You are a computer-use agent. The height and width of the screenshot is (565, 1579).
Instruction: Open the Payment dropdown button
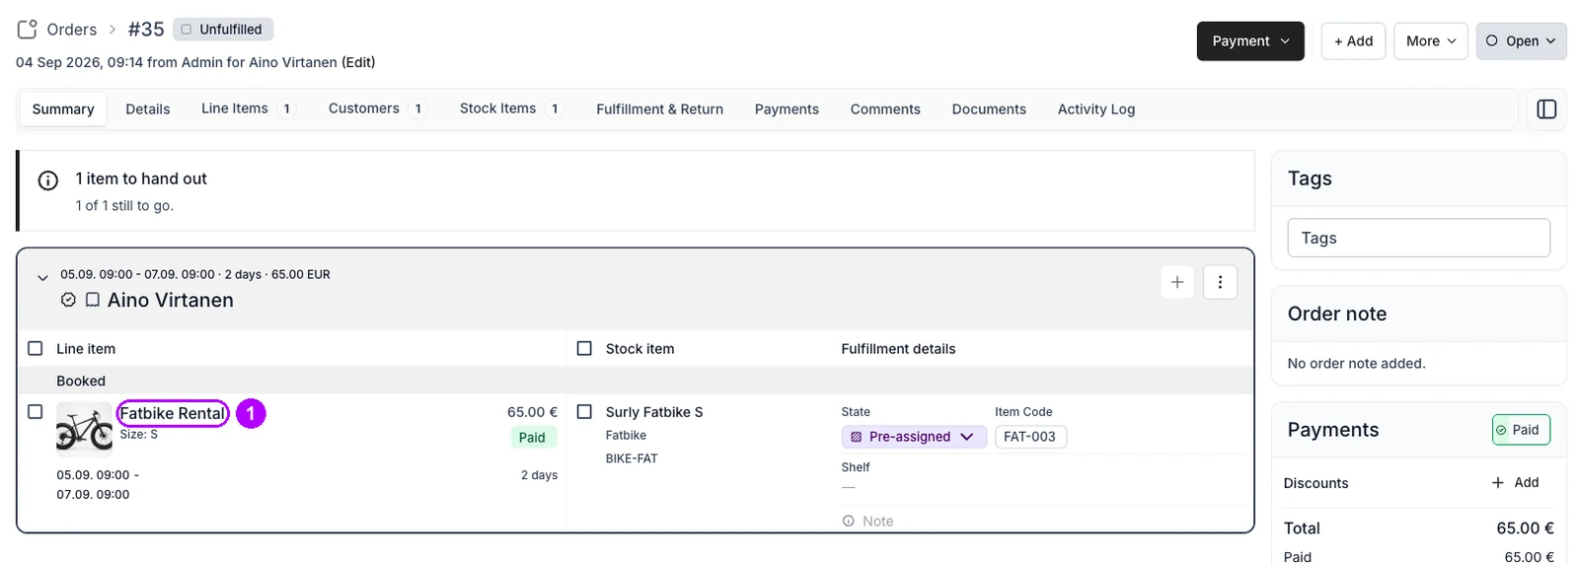(x=1250, y=41)
